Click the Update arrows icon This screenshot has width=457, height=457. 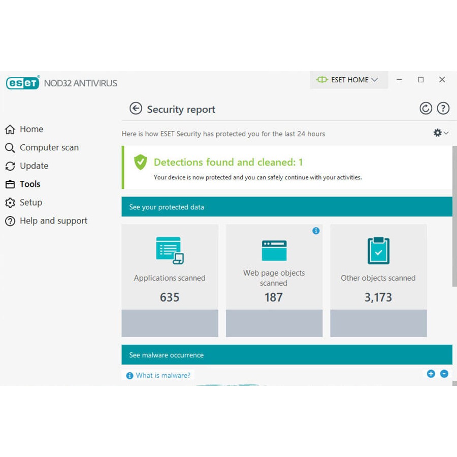point(10,166)
